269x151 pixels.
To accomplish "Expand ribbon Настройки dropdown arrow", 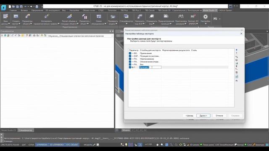I will (x=206, y=24).
